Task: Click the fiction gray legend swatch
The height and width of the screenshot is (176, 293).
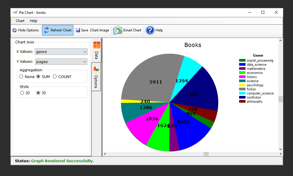Action: pyautogui.click(x=242, y=89)
